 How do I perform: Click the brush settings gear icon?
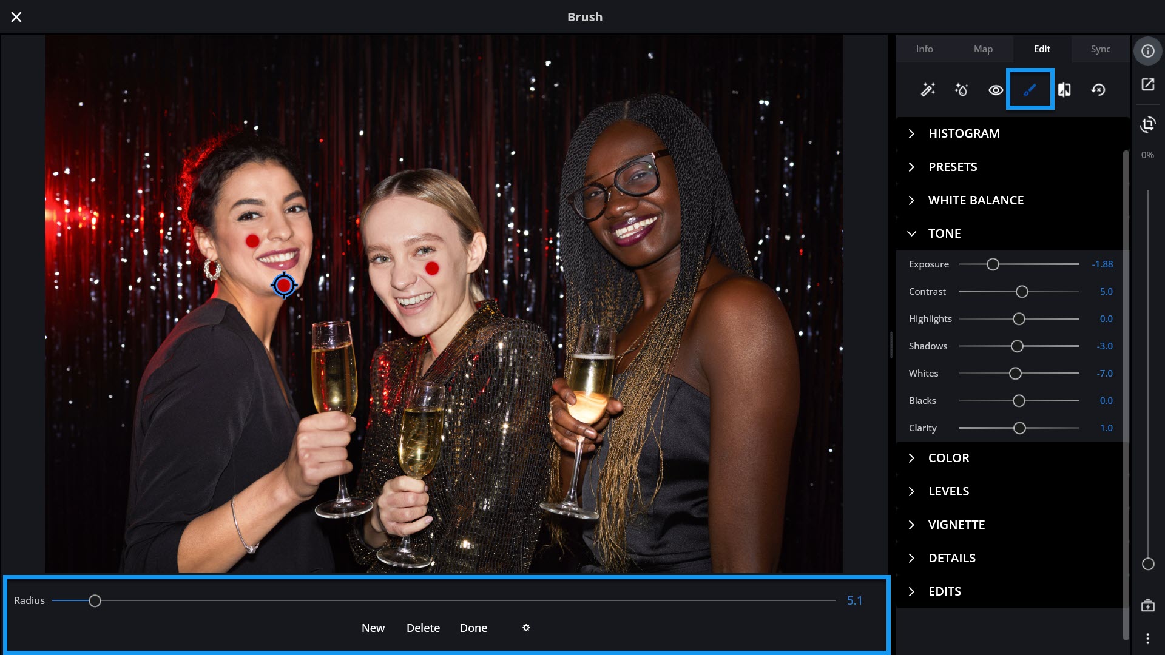coord(526,628)
